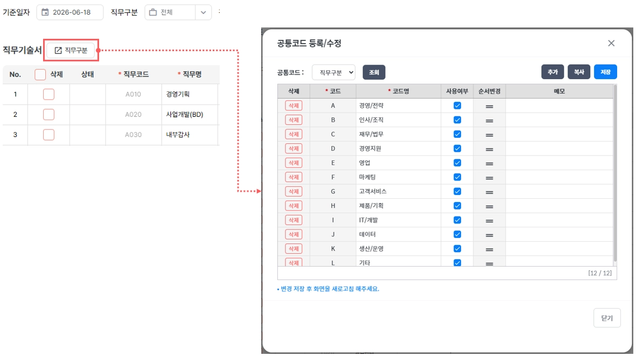The width and height of the screenshot is (636, 356).
Task: Click reorder handle icon for 영업 row
Action: tap(489, 163)
